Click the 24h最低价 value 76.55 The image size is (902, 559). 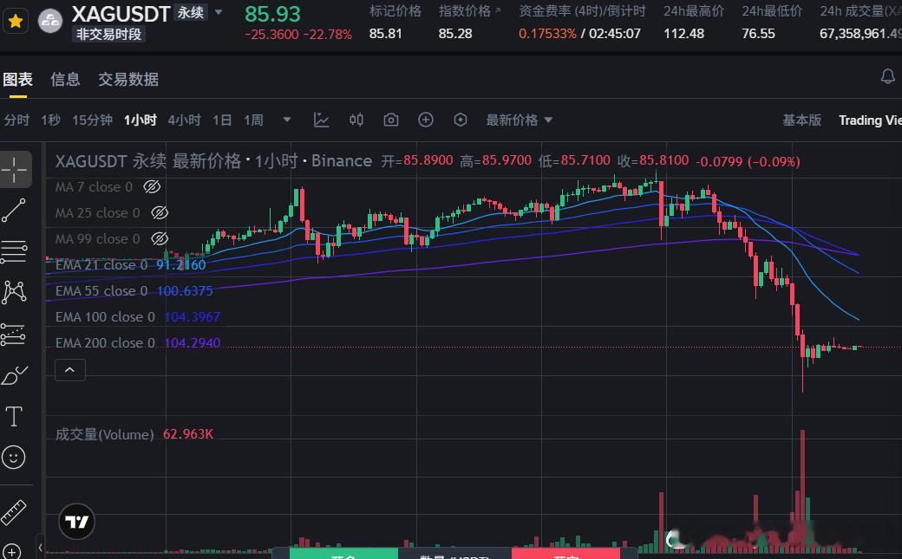pyautogui.click(x=758, y=34)
